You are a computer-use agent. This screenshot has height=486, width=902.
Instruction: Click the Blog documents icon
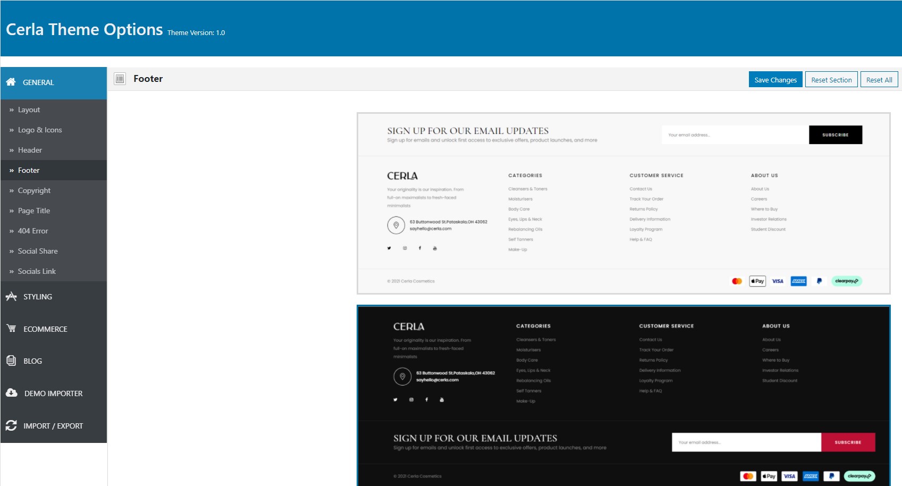[11, 361]
